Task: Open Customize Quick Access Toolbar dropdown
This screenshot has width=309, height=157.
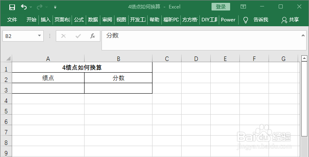Action: coord(55,7)
